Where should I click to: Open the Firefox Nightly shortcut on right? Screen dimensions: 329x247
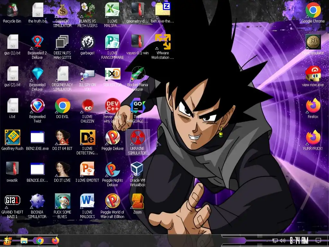313,141
